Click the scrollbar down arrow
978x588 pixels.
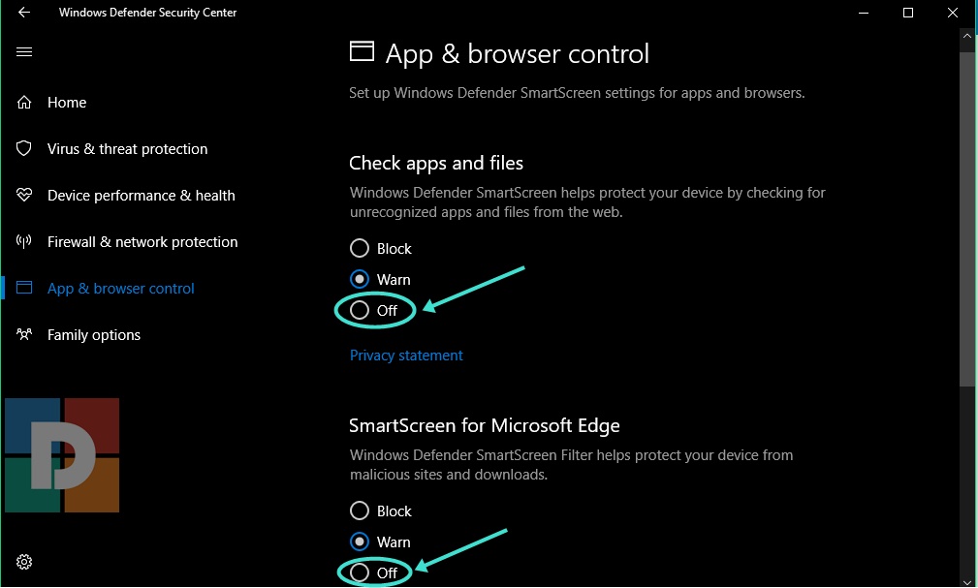966,579
